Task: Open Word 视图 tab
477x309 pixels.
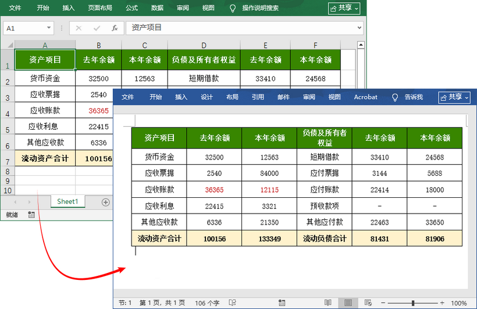Action: (334, 97)
